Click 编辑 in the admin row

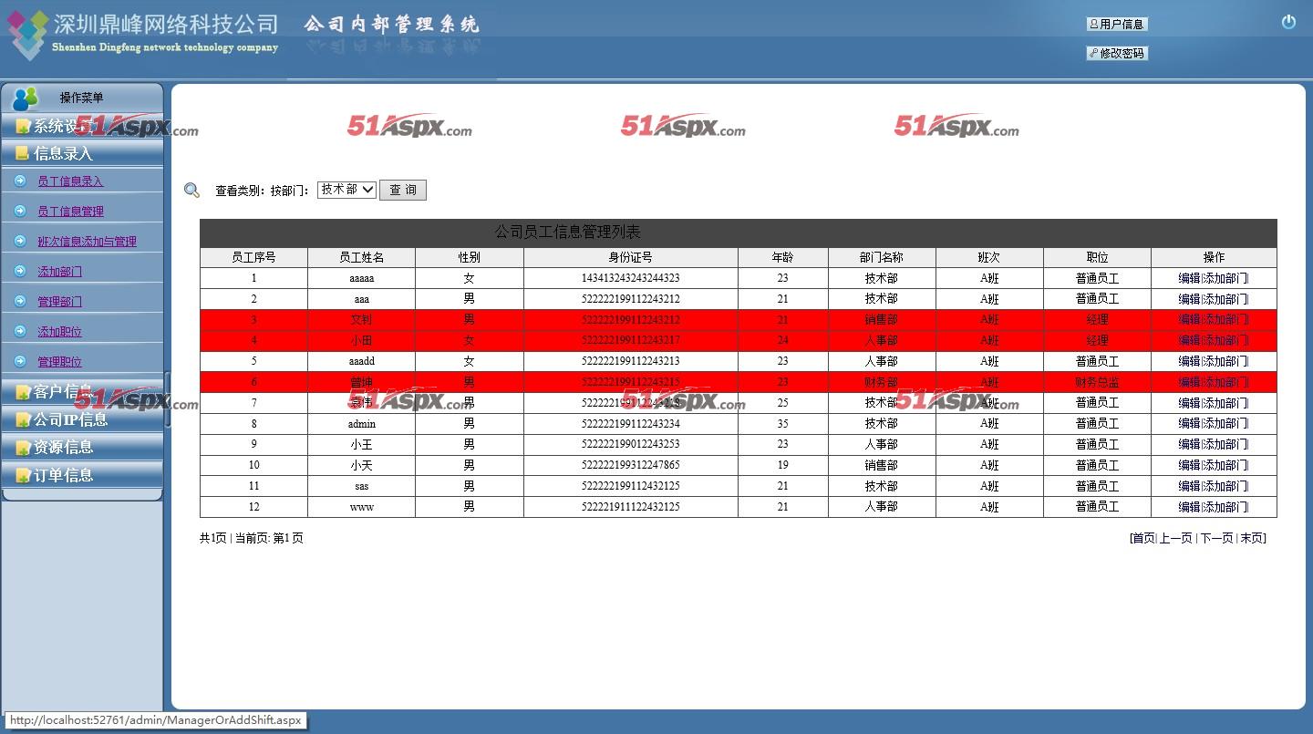click(1189, 423)
